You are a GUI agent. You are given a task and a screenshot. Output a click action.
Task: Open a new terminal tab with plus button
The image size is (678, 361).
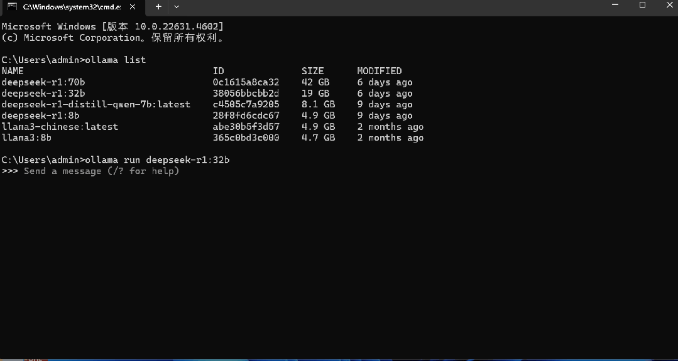coord(159,6)
